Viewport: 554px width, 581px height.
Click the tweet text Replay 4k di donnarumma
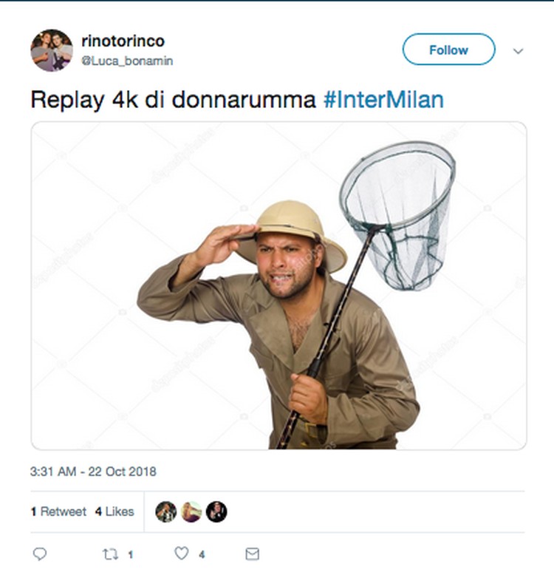[174, 100]
